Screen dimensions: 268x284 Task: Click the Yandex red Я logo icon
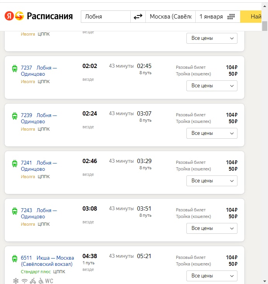click(x=9, y=16)
